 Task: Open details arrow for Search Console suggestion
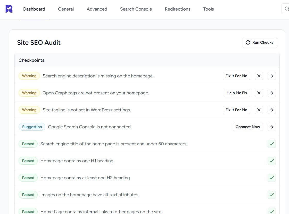271,127
